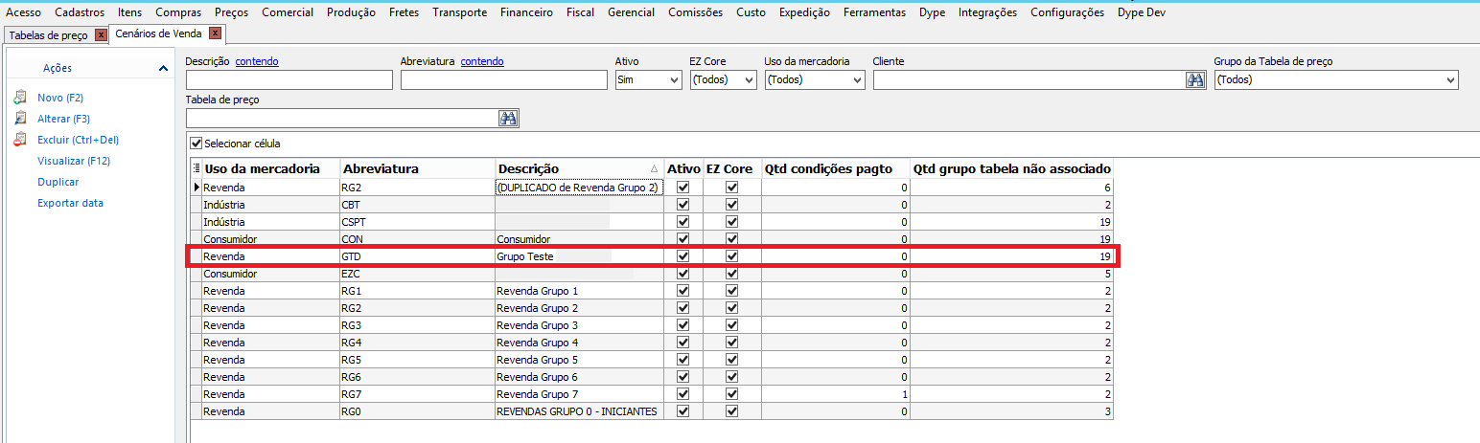1480x443 pixels.
Task: Toggle Ativo checkbox in RG1 row
Action: pos(683,291)
